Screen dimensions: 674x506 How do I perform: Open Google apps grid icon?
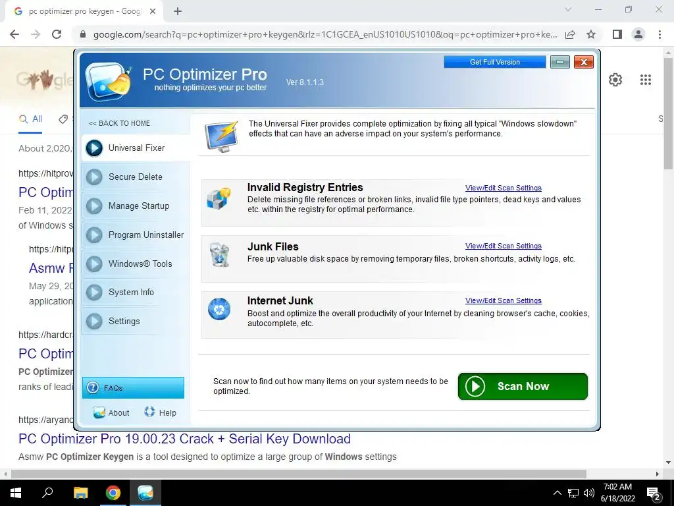tap(646, 80)
